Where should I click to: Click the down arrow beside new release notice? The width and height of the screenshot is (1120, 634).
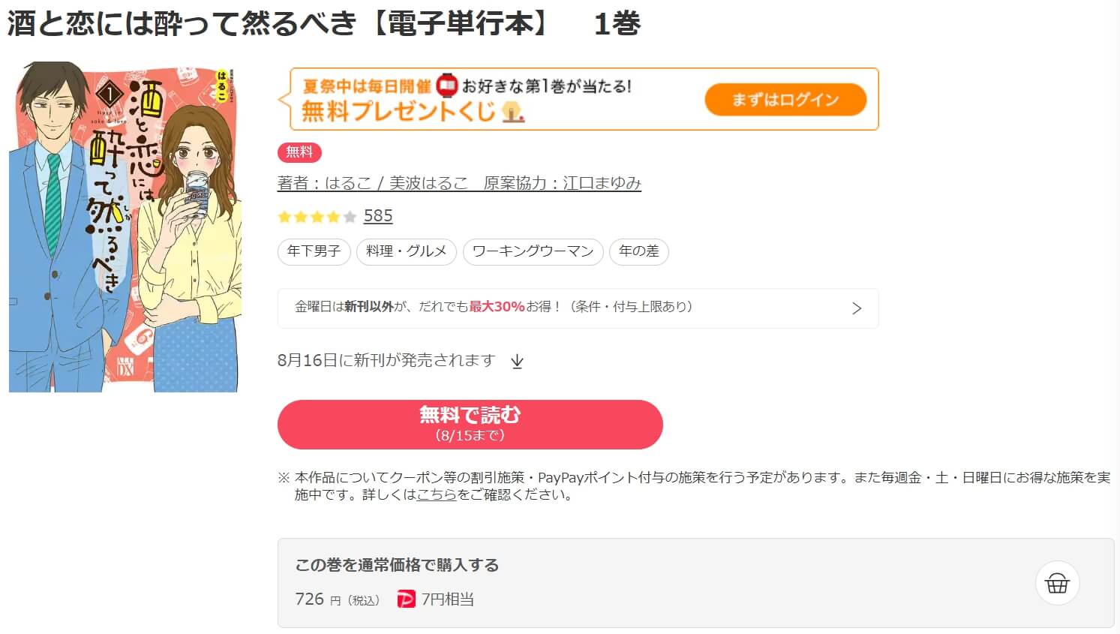[517, 362]
